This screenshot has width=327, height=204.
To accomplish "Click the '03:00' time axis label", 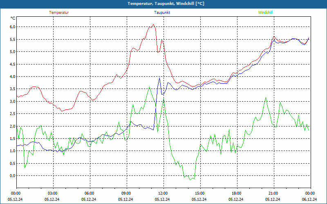I will click(52, 193).
